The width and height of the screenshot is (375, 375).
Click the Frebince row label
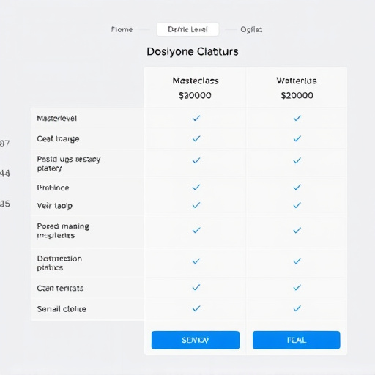coord(53,187)
